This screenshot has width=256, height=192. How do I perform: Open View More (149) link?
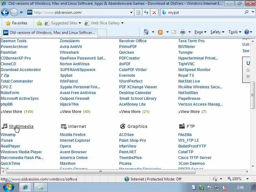point(17,111)
